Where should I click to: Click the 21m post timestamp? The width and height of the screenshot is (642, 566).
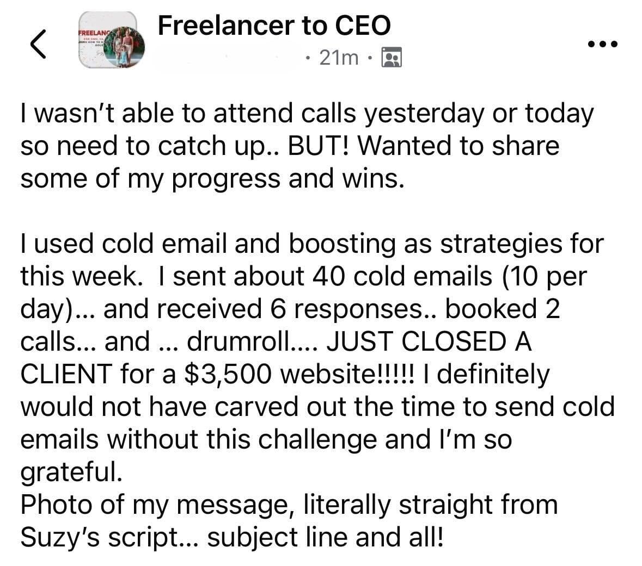[339, 57]
